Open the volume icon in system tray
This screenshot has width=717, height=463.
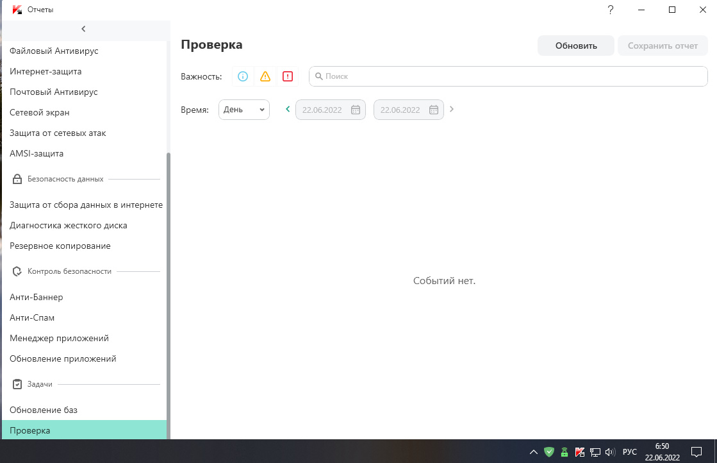tap(610, 452)
